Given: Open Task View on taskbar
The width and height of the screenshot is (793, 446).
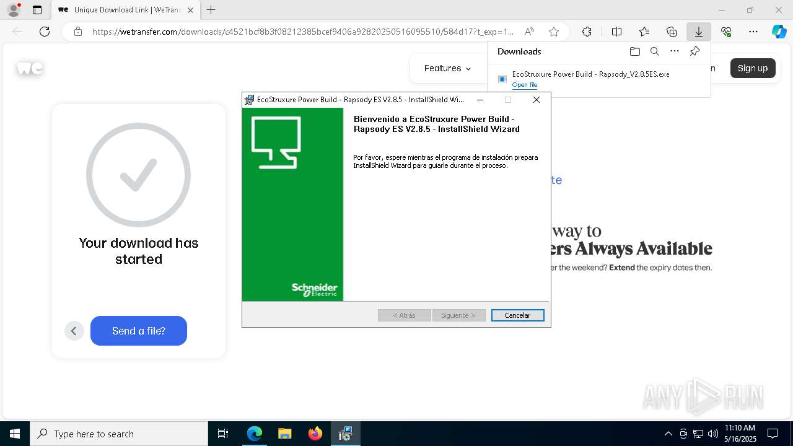Looking at the screenshot, I should click(223, 434).
